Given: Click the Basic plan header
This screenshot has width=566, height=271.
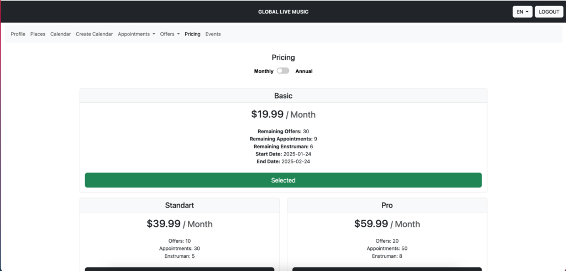Looking at the screenshot, I should [x=283, y=96].
